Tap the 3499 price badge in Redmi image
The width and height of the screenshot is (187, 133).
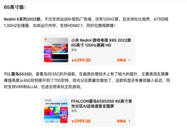[x=48, y=52]
